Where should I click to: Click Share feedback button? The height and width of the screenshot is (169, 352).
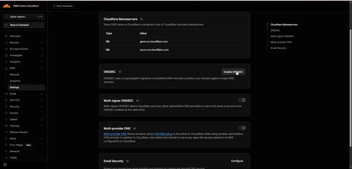point(63,6)
